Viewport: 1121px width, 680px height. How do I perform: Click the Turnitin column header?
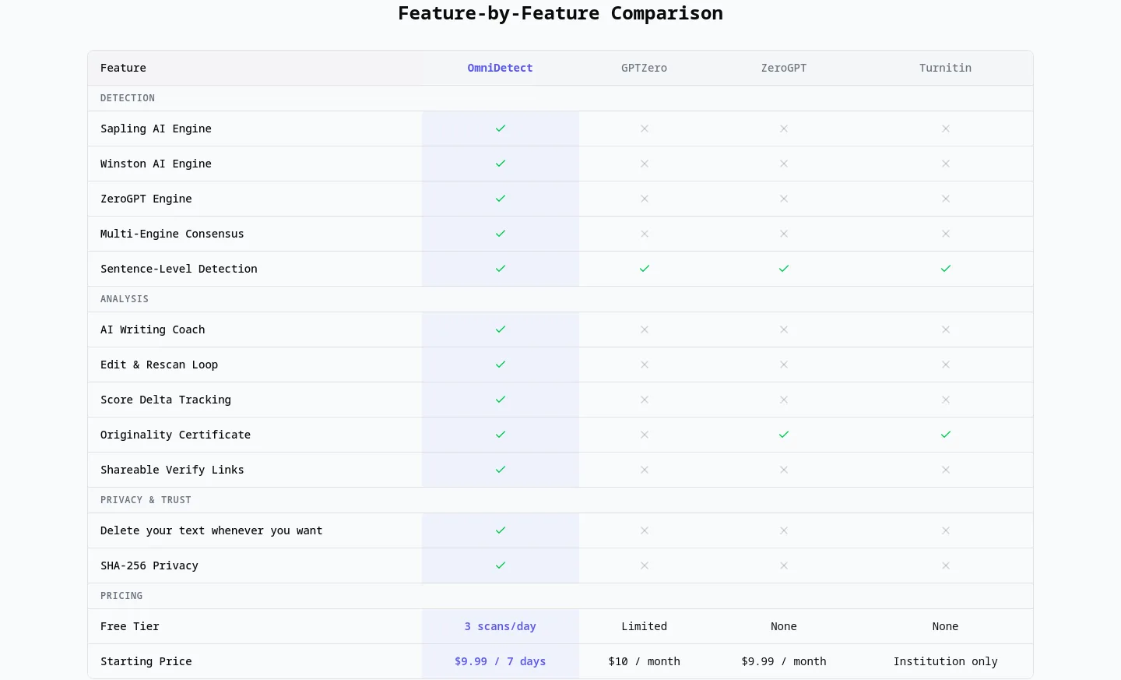pyautogui.click(x=946, y=68)
